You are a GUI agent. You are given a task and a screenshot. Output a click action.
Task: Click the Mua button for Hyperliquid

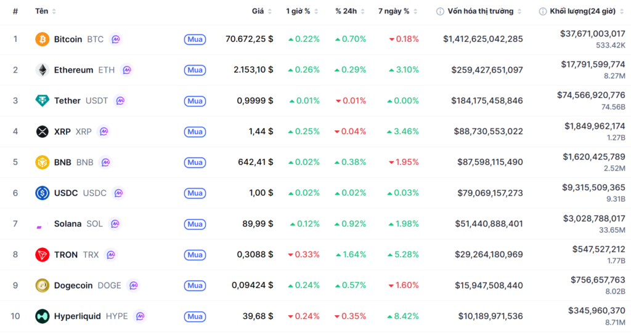point(195,316)
